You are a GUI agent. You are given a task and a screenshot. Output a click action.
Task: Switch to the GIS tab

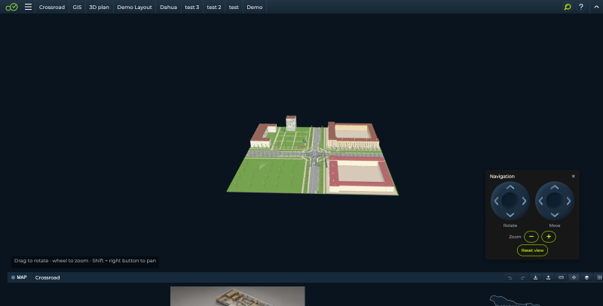(77, 7)
